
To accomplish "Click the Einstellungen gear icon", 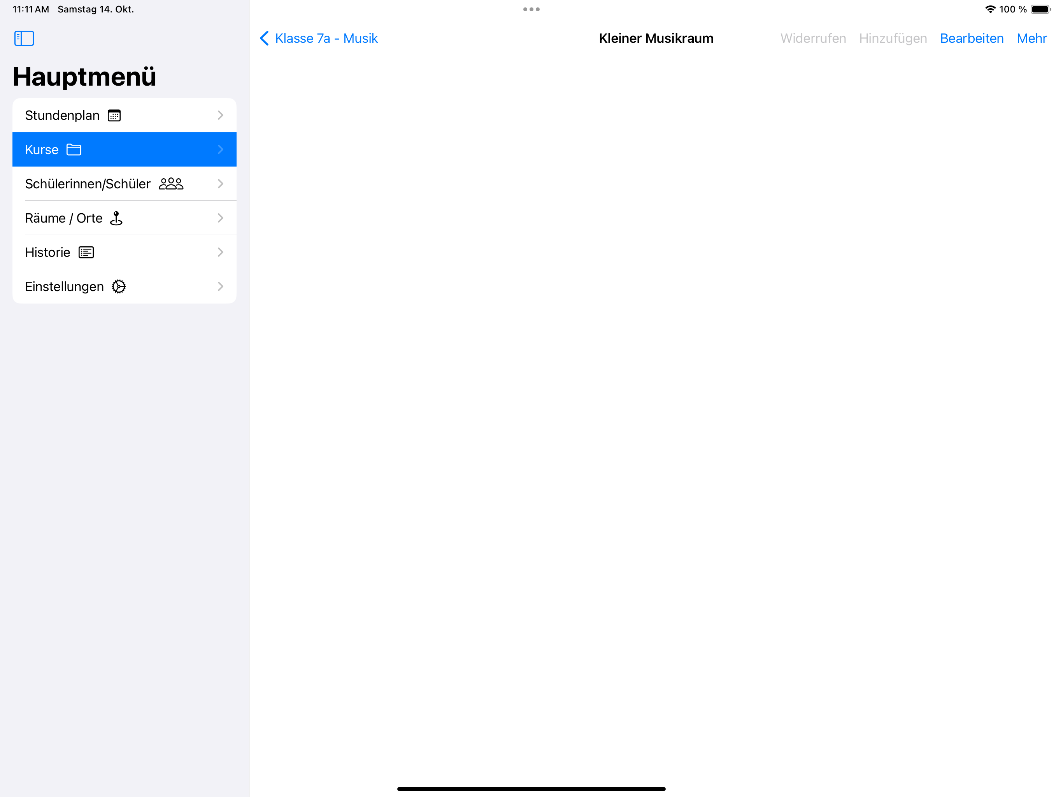I will coord(119,286).
